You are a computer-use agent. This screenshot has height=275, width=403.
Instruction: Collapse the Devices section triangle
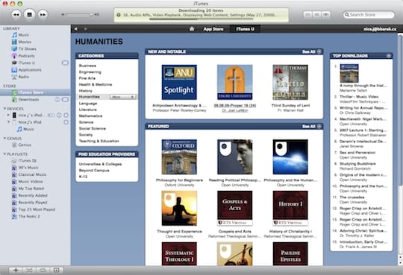click(x=4, y=109)
